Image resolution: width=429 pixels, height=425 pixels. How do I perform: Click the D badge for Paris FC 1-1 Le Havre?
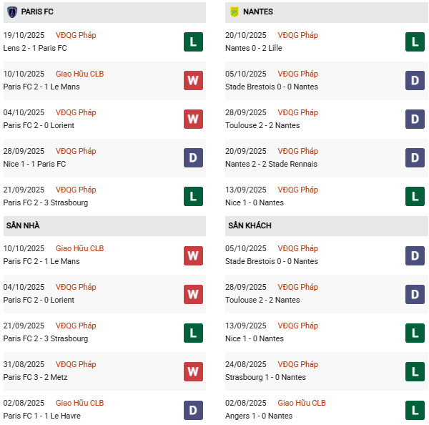[192, 409]
